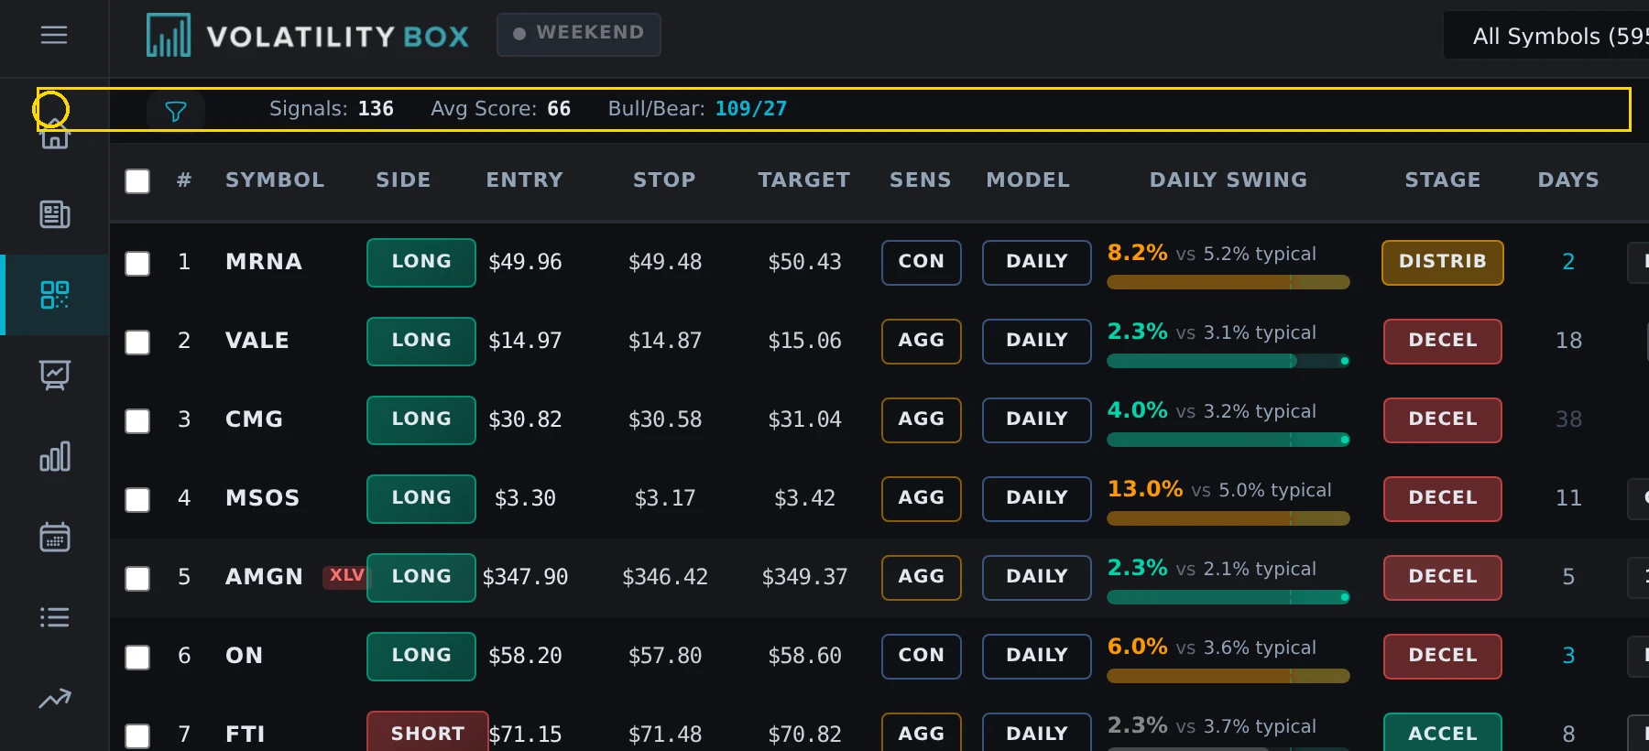
Task: Sort by the TARGET column
Action: 803,180
